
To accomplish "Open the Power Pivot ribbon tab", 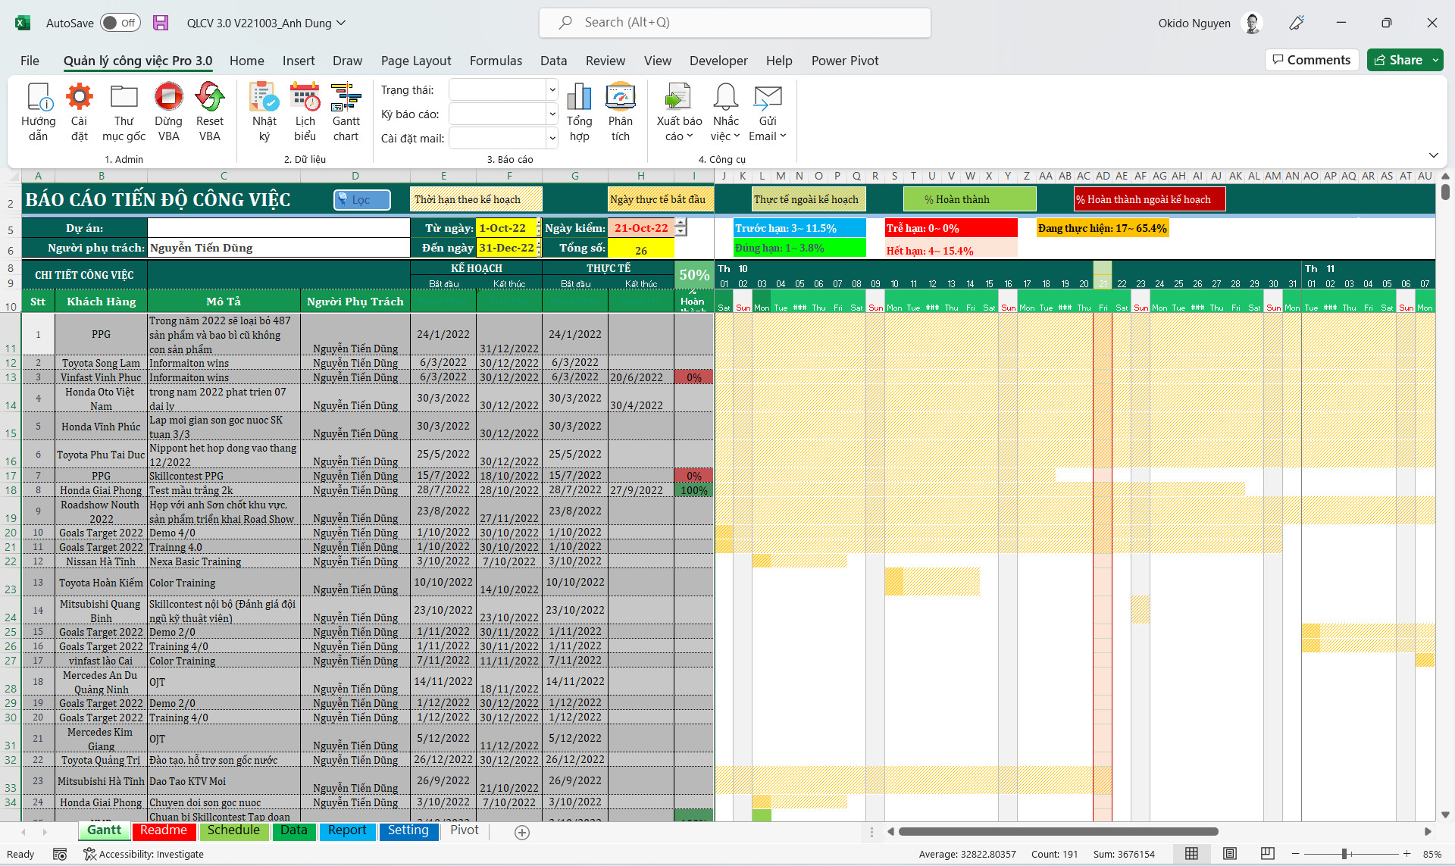I will point(844,61).
